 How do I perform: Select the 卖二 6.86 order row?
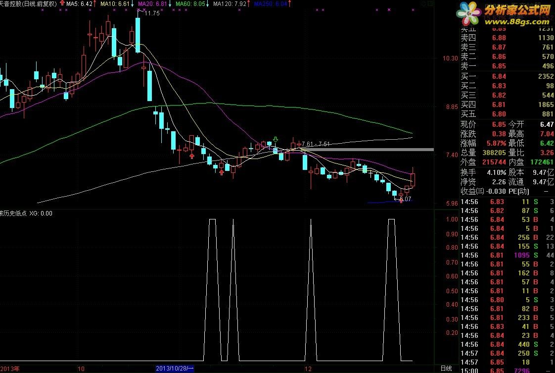pos(507,56)
